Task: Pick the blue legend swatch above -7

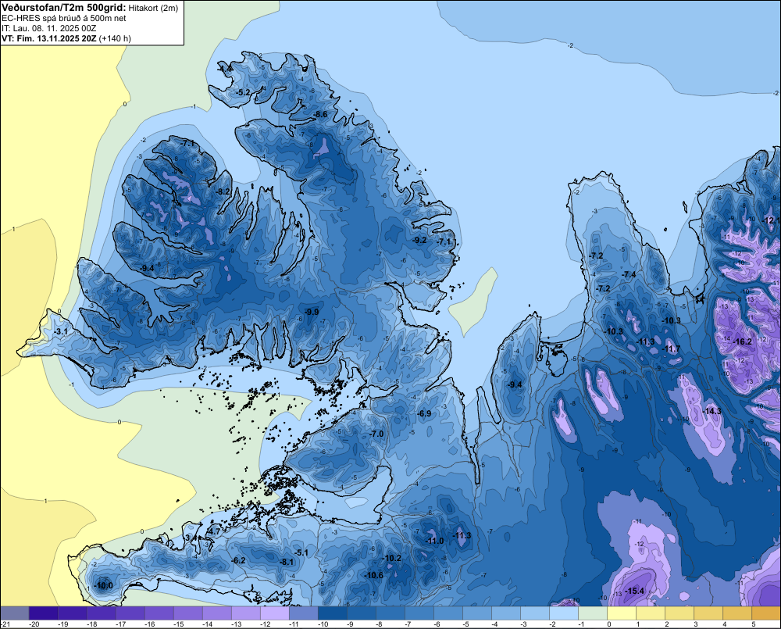Action: pyautogui.click(x=419, y=613)
